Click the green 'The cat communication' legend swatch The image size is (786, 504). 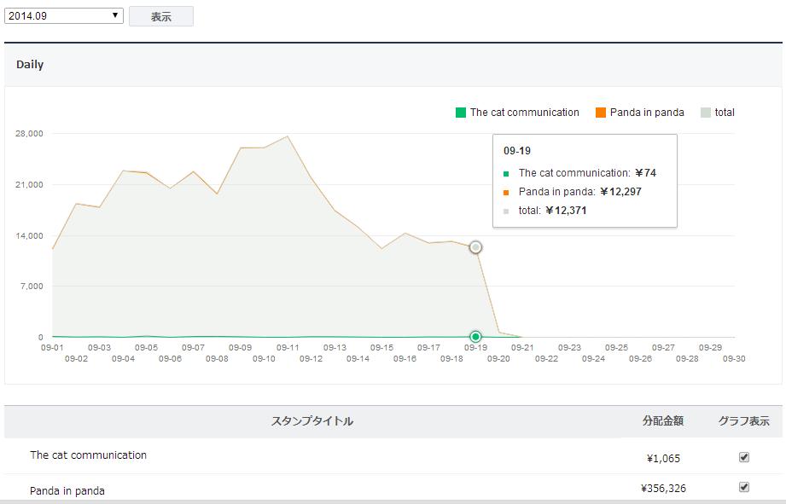pyautogui.click(x=461, y=113)
